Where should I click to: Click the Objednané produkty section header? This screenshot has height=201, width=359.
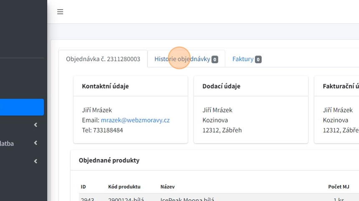(109, 160)
